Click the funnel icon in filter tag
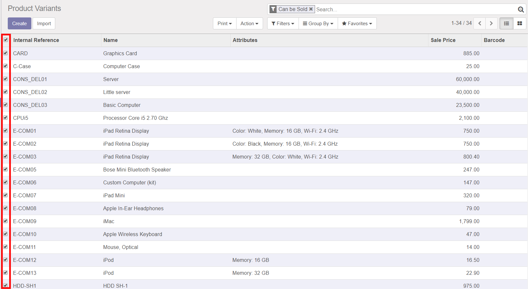Viewport: 528px width, 289px height. [x=273, y=9]
